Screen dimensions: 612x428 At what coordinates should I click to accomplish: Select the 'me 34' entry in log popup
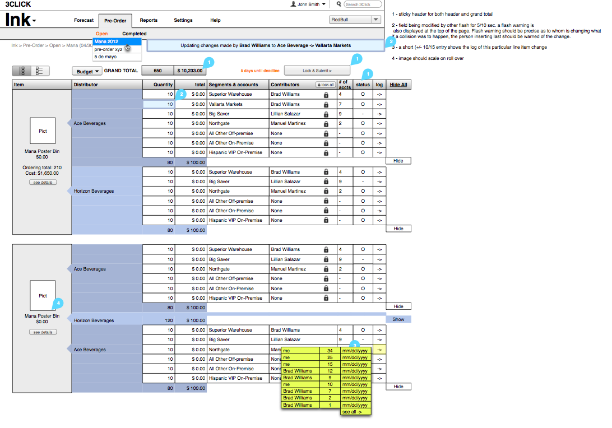326,351
